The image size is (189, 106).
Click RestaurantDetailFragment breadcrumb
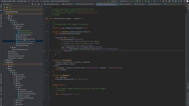(60, 1)
